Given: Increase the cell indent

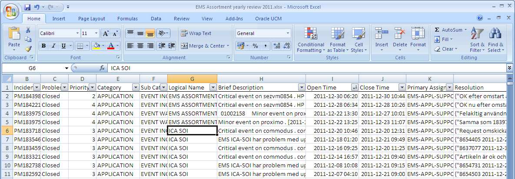Looking at the screenshot, I should [x=171, y=46].
